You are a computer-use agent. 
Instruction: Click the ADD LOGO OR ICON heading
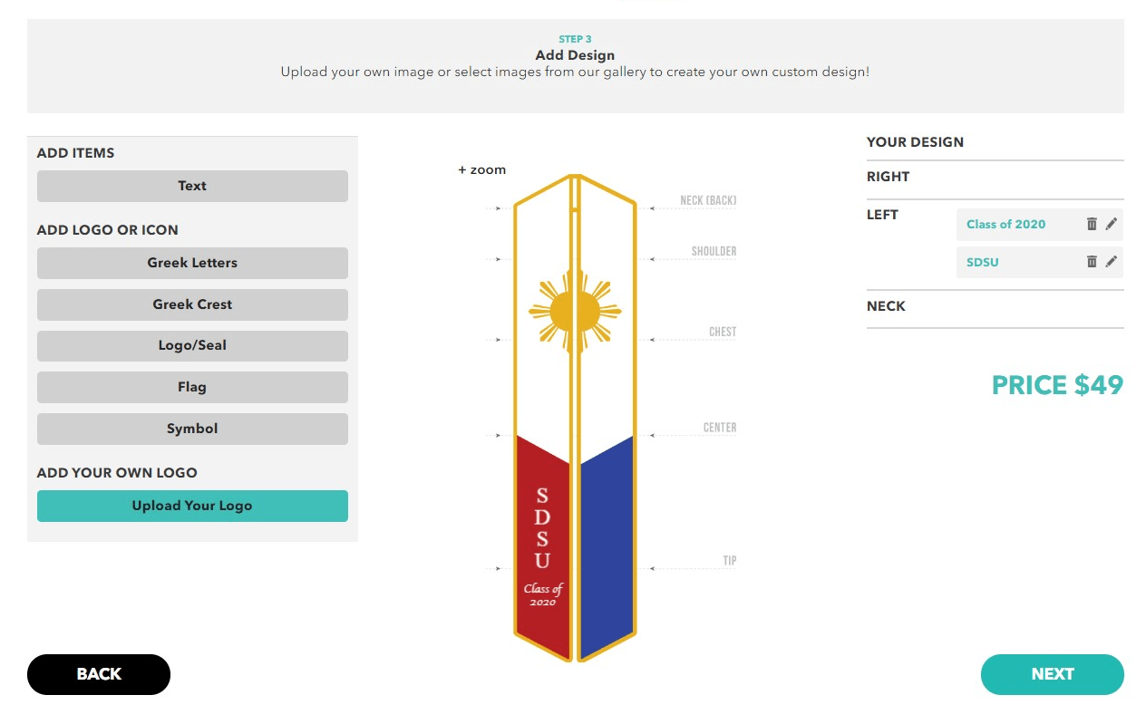(108, 230)
